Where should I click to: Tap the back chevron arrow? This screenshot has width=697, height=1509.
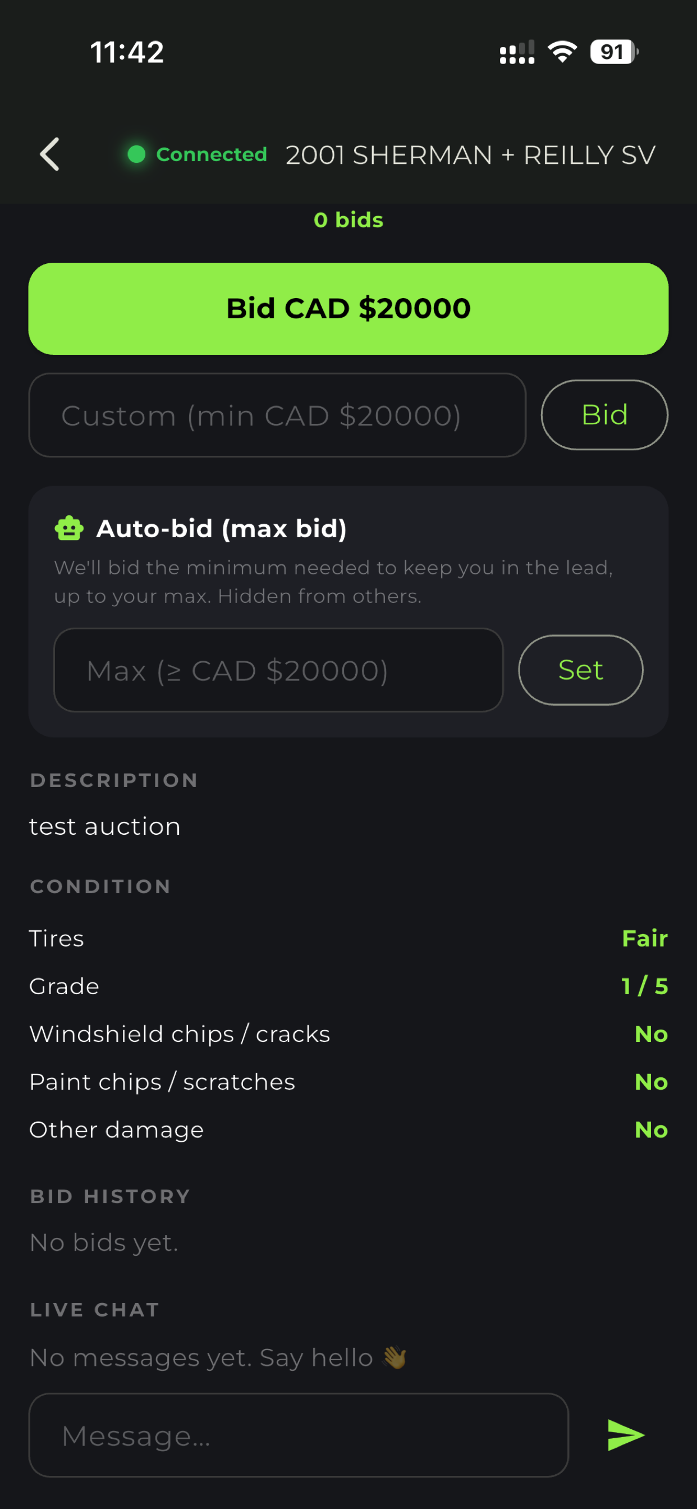50,154
